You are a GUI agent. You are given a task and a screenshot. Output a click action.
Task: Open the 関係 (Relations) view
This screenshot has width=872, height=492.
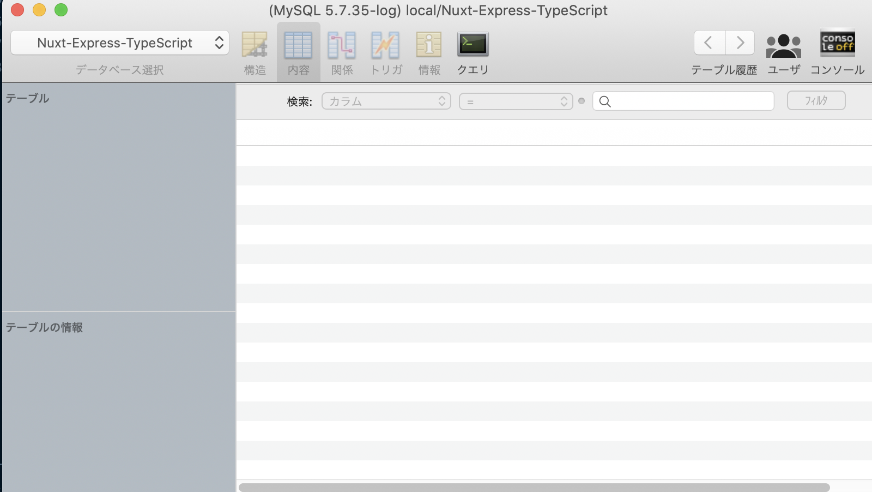(x=342, y=53)
